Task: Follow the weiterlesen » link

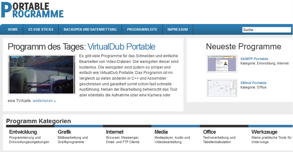Action: pos(44,101)
